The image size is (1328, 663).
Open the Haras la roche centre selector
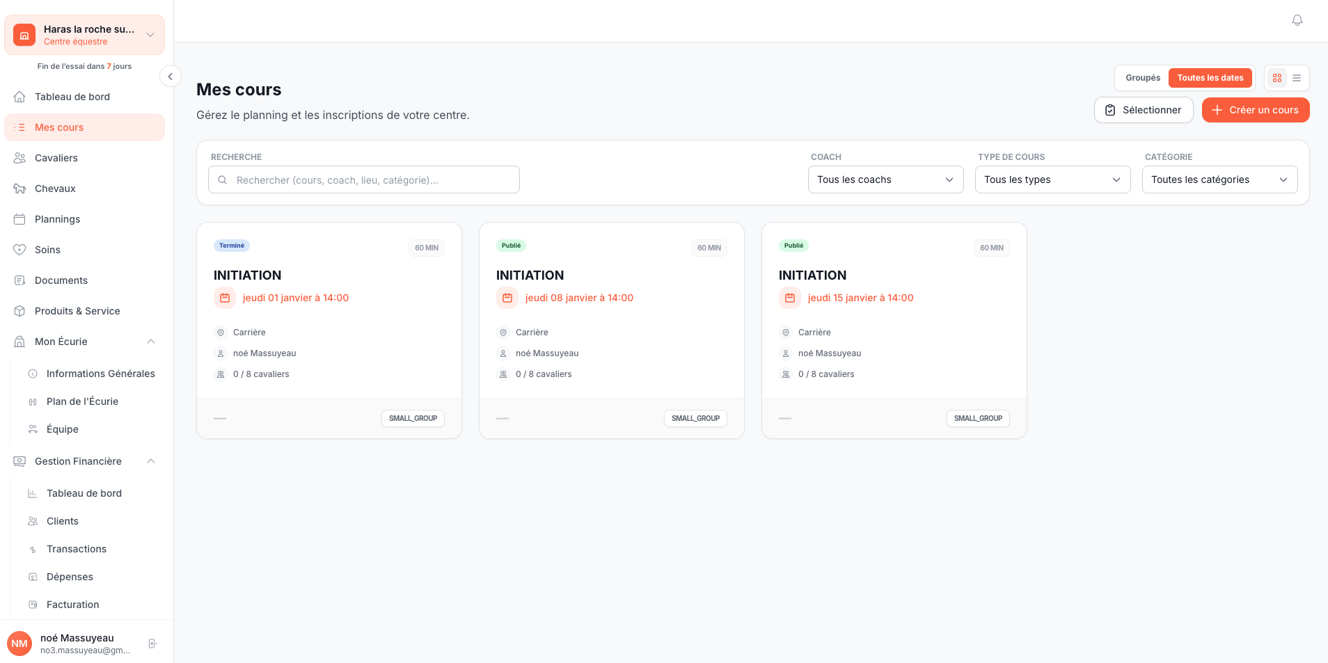tap(84, 35)
